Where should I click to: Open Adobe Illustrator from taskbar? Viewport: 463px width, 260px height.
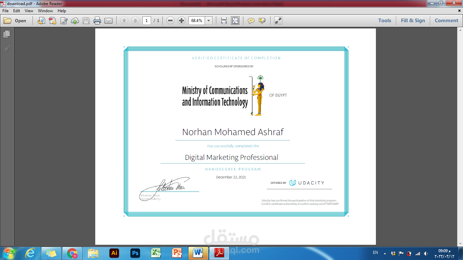(114, 253)
